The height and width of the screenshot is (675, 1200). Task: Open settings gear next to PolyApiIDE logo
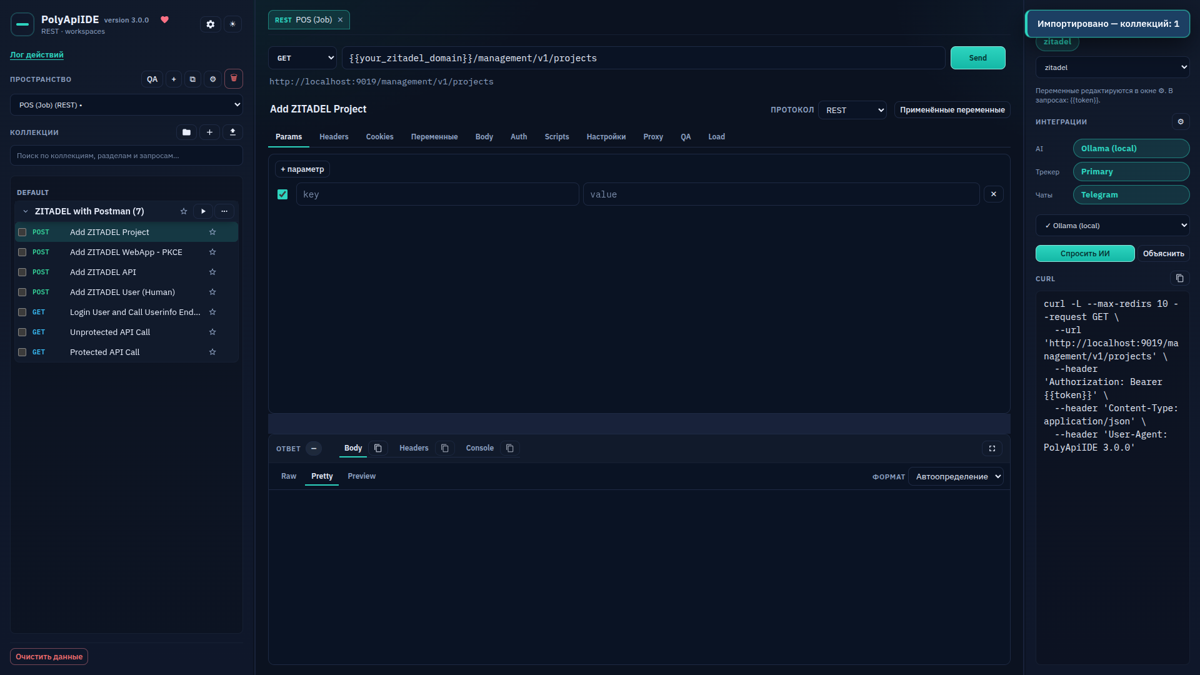click(211, 24)
